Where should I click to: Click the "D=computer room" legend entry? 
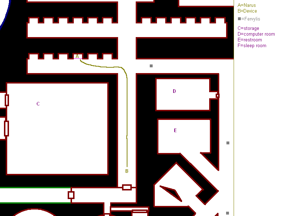coord(256,34)
